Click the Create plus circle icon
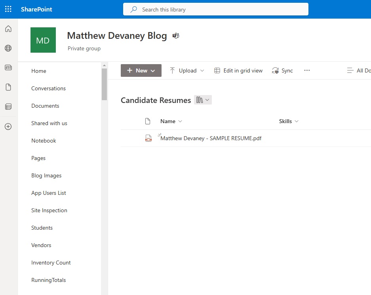This screenshot has width=371, height=295. point(8,127)
